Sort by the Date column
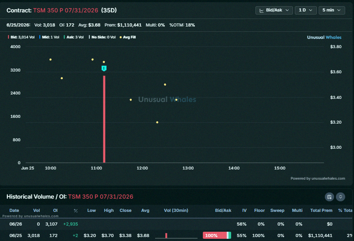This screenshot has width=354, height=241. [x=14, y=211]
